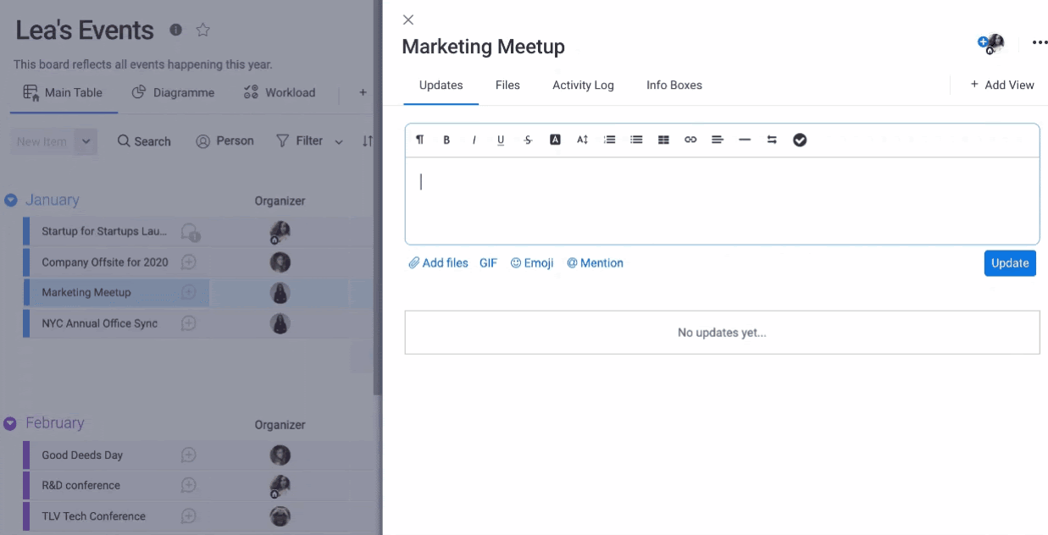Screen dimensions: 1048x535
Task: Toggle underline formatting in the editor
Action: click(501, 141)
